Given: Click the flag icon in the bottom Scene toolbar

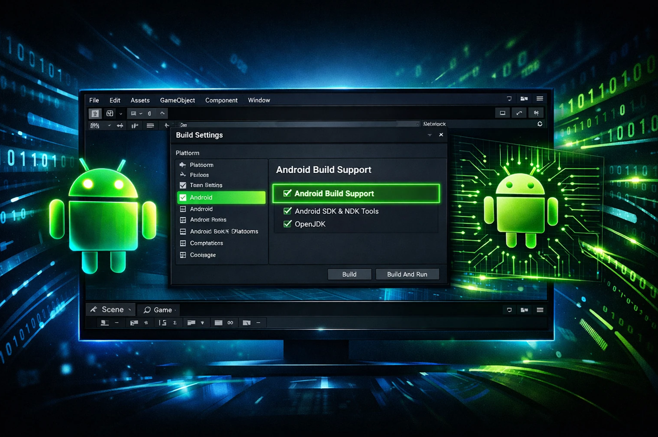Looking at the screenshot, I should coord(134,323).
